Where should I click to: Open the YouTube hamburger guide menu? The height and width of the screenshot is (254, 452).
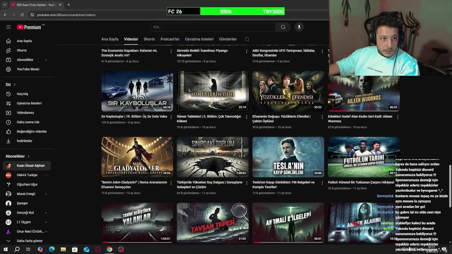point(8,27)
